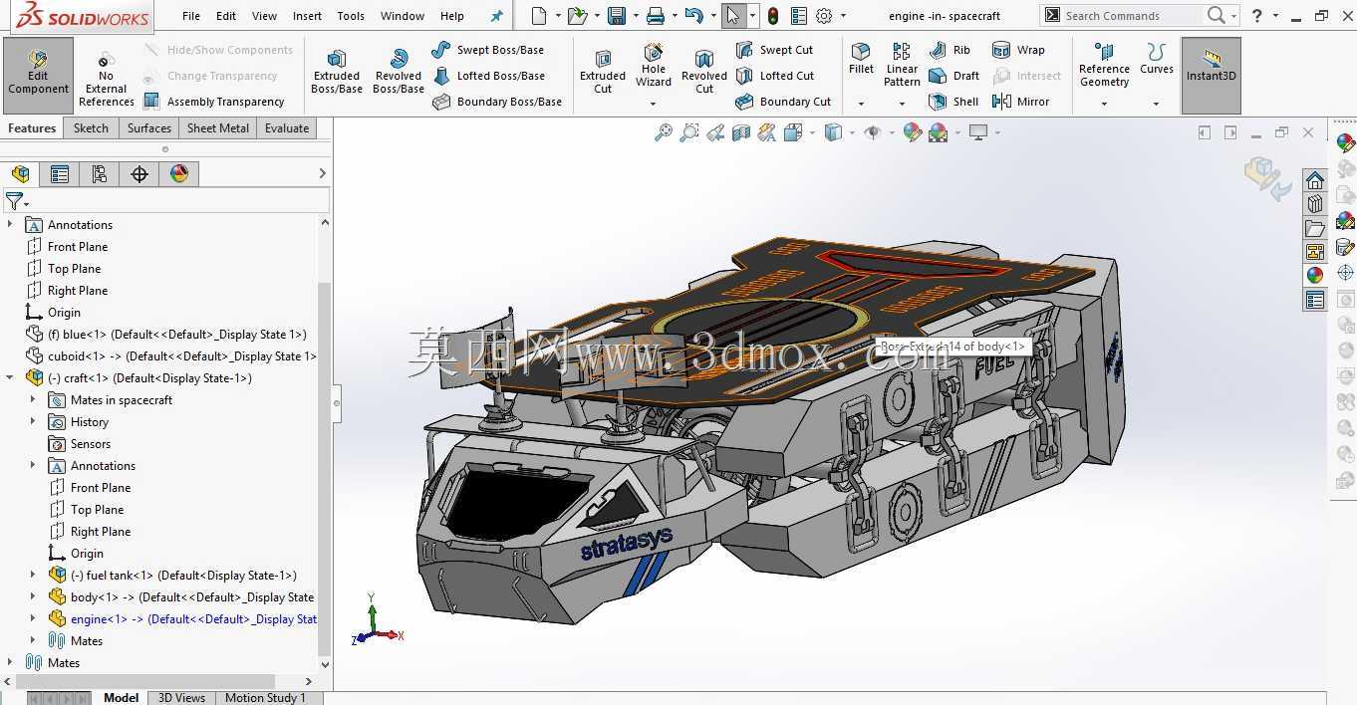Toggle the Instant3D mode
Viewport: 1357px width, 705px height.
coord(1211,75)
